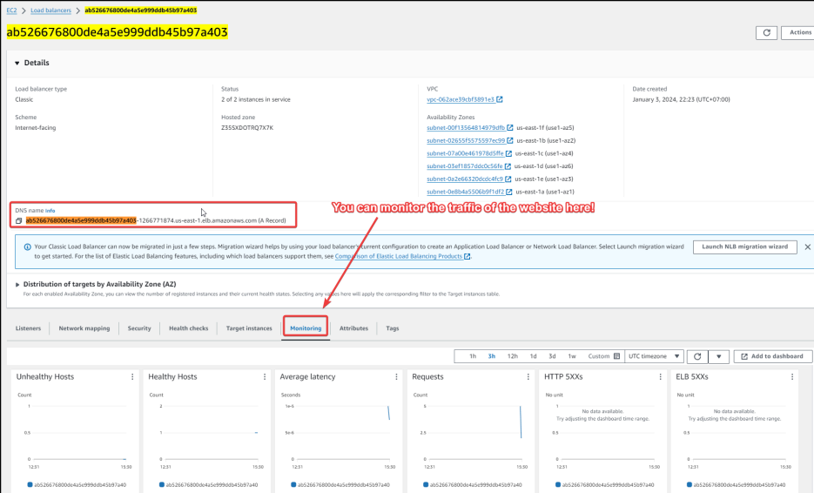Viewport: 814px width, 493px height.
Task: Open subnet-0a2e66320dcdc4fc9 link
Action: tap(465, 179)
